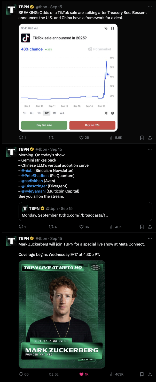Open @KyleSamani's profile link

point(33,191)
